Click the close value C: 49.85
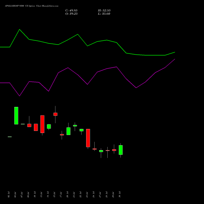204x204 pixels. (71, 11)
